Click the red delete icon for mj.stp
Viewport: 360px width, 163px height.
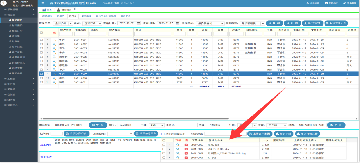coord(186,157)
